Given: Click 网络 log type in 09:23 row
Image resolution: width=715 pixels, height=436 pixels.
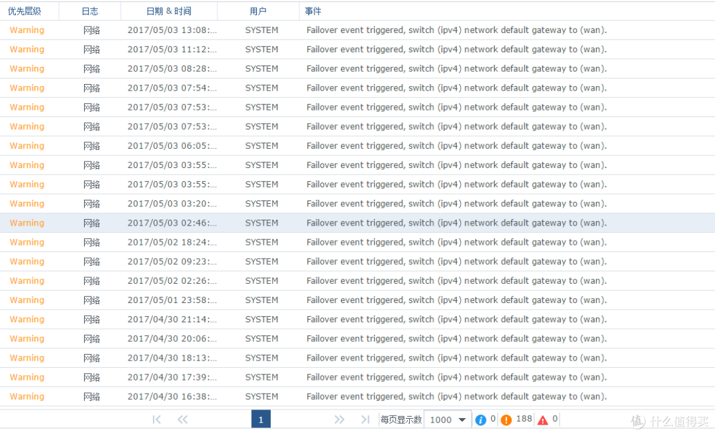Looking at the screenshot, I should (x=91, y=261).
